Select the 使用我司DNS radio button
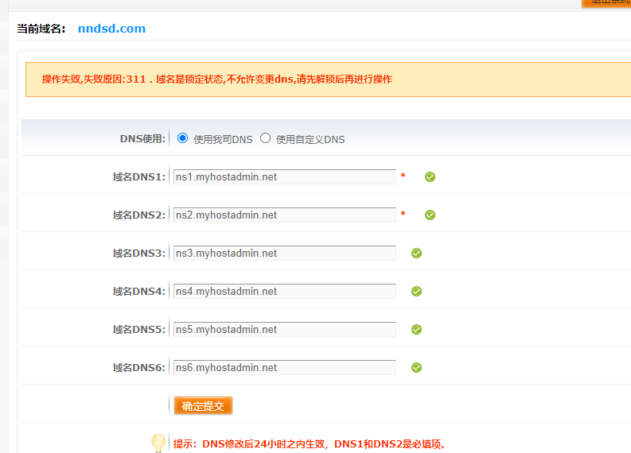Image resolution: width=631 pixels, height=453 pixels. point(183,138)
